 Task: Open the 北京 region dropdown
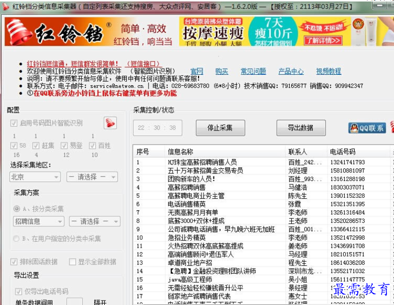point(35,177)
